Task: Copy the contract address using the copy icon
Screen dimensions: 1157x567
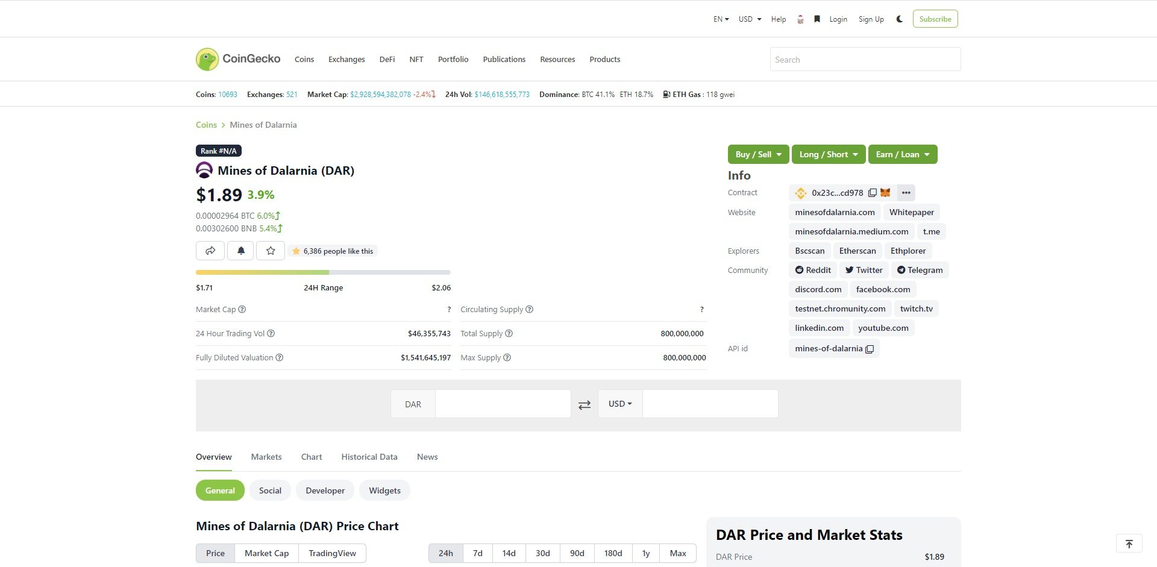Action: point(873,192)
